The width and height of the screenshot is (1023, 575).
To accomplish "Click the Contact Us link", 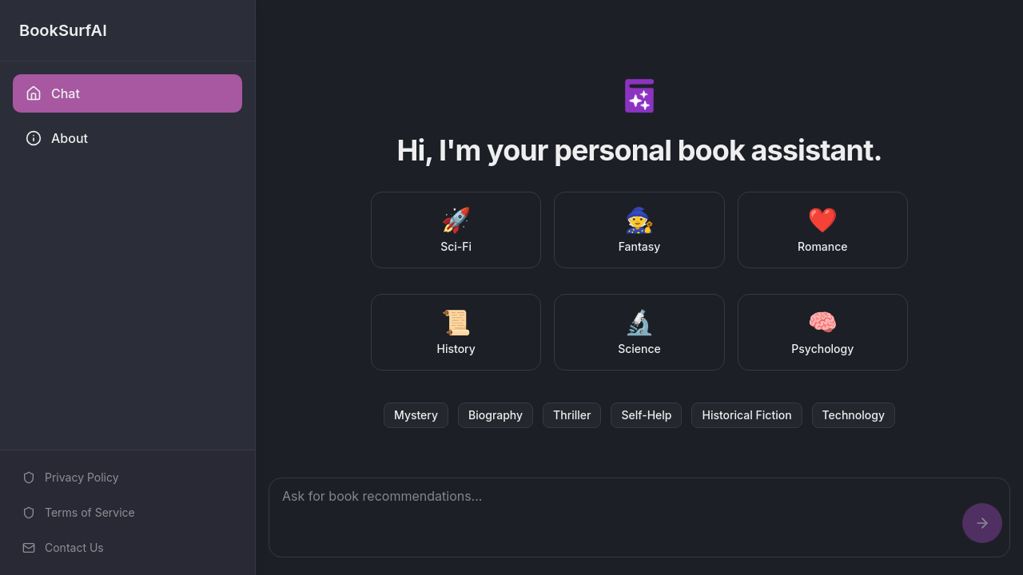I will coord(74,548).
